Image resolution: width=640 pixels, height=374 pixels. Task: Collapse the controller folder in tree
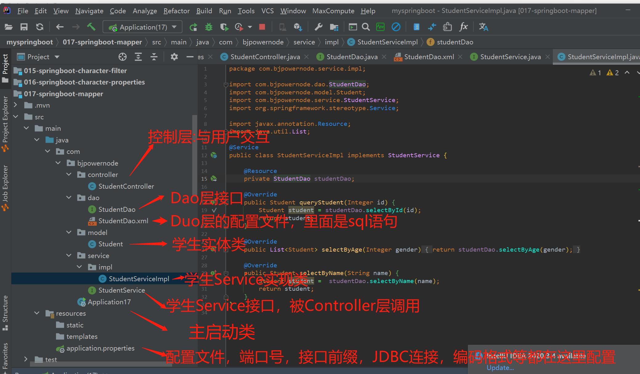(69, 175)
